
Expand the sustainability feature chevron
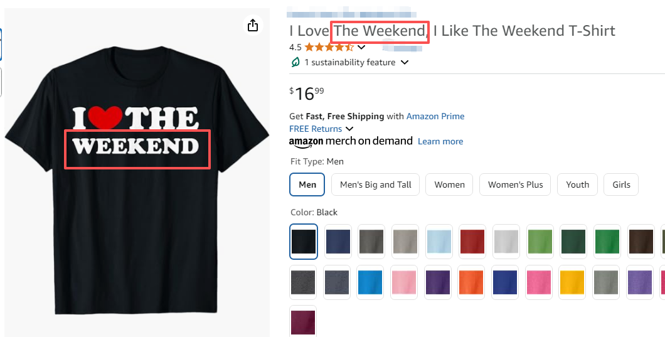405,62
